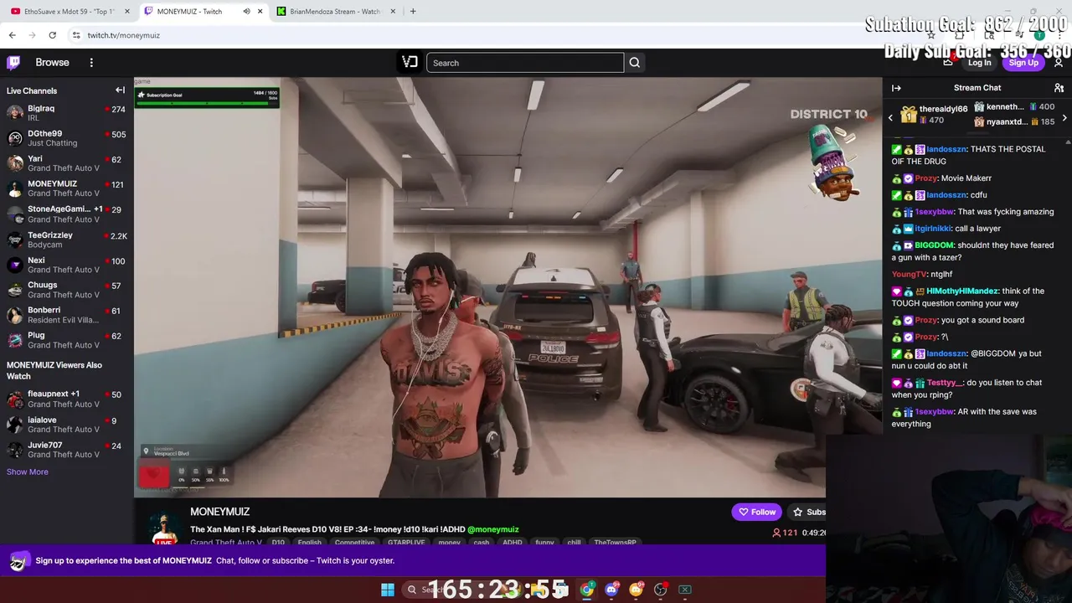
Task: Open Plug's channel in sidebar
Action: pyautogui.click(x=66, y=340)
